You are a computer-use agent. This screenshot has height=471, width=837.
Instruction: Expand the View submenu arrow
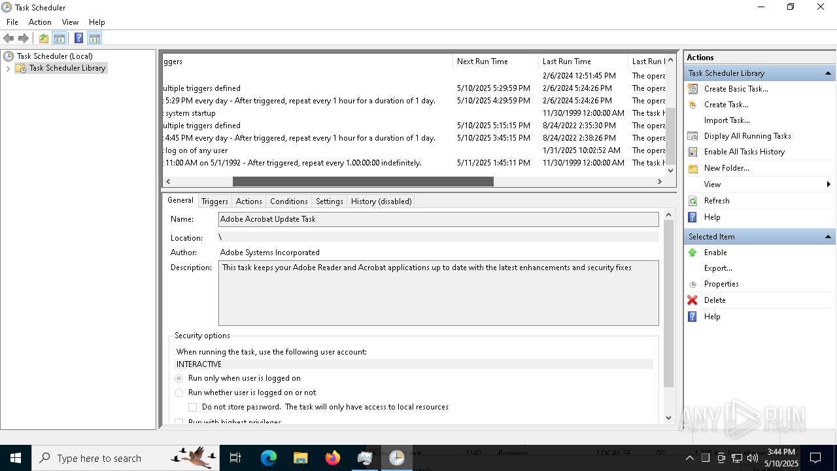828,184
